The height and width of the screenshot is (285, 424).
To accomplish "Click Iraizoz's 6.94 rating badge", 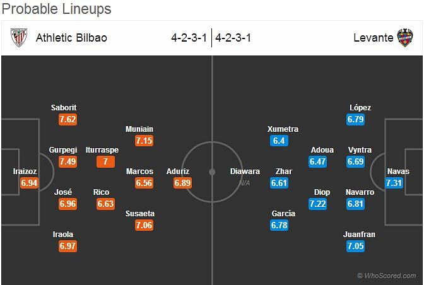I will (x=29, y=183).
